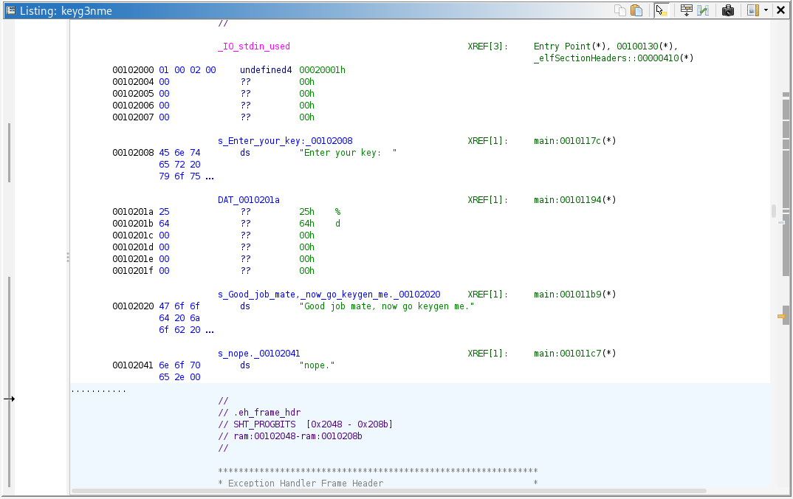Open the dual listing diff view icon
This screenshot has width=793, height=499.
point(704,10)
